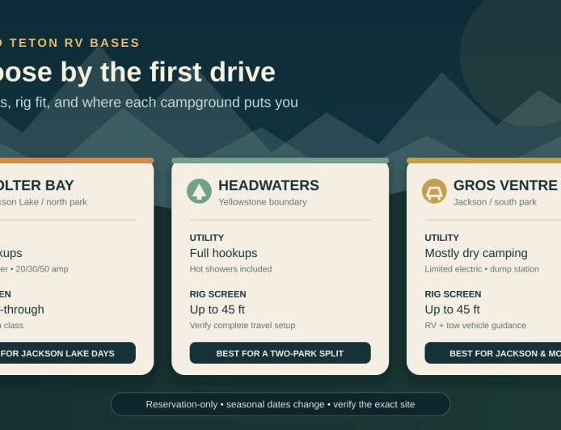The image size is (561, 430).
Task: Click the Gros Ventre picnic table icon
Action: 434,192
